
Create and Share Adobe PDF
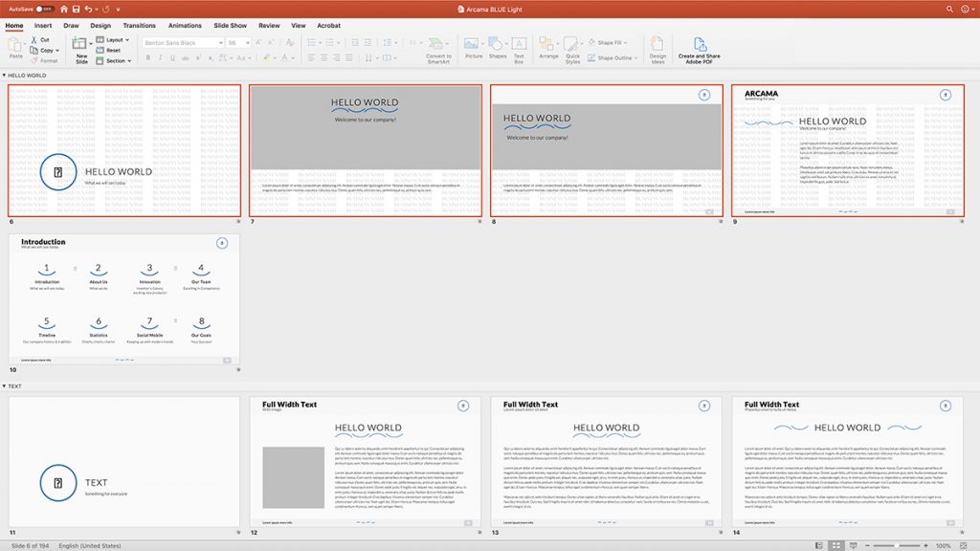(x=700, y=43)
